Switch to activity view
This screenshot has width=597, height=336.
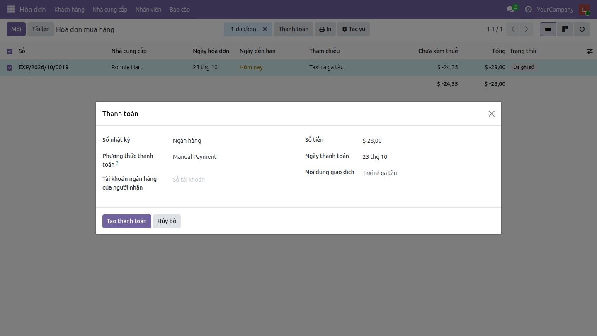(x=582, y=29)
